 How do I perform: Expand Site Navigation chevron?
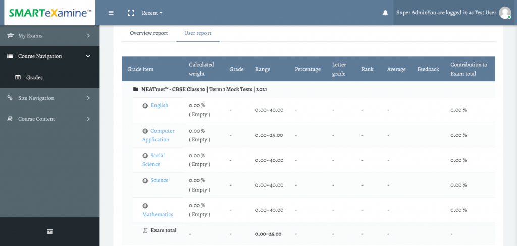(88, 98)
